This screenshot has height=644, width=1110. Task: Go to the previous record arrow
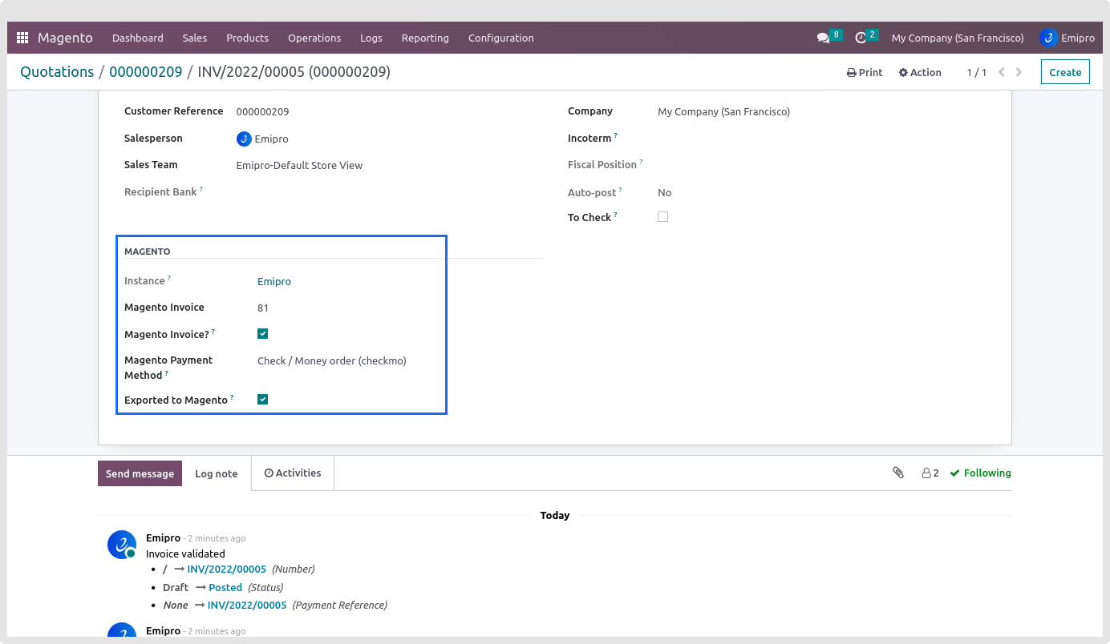pyautogui.click(x=1001, y=72)
